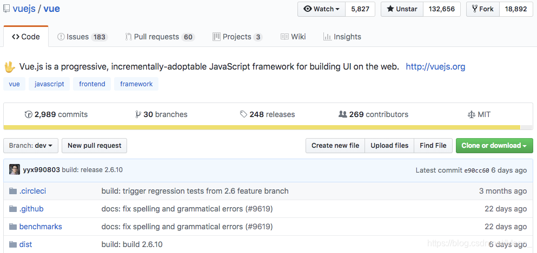This screenshot has height=253, width=537.
Task: Open the build: build 2.6.10 commit
Action: (132, 244)
